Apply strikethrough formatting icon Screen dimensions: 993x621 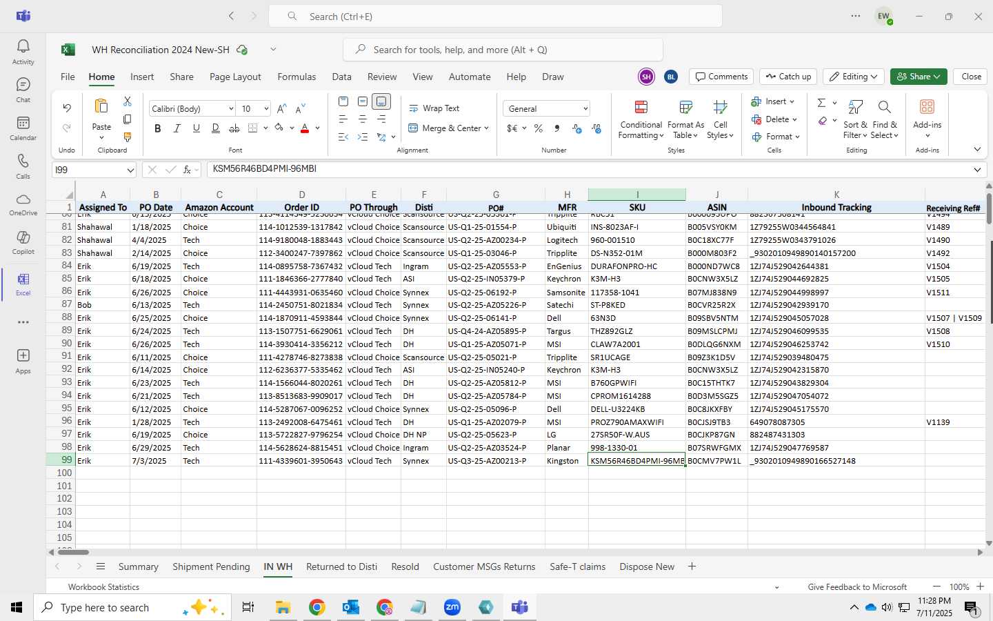[234, 128]
